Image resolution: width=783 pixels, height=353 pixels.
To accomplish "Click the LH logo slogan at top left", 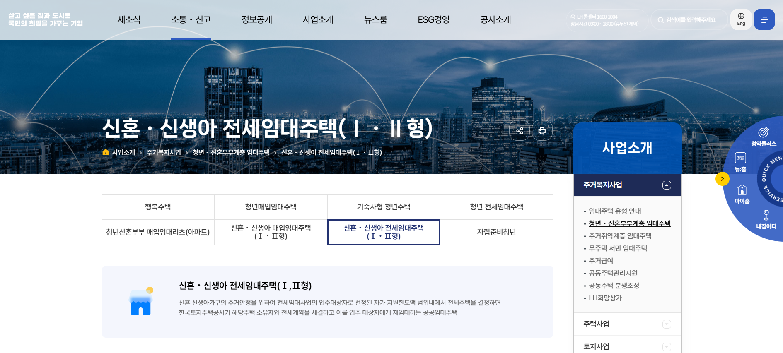I will pos(46,19).
